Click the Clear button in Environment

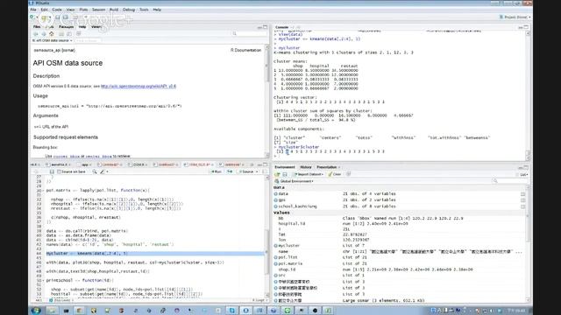[x=335, y=174]
